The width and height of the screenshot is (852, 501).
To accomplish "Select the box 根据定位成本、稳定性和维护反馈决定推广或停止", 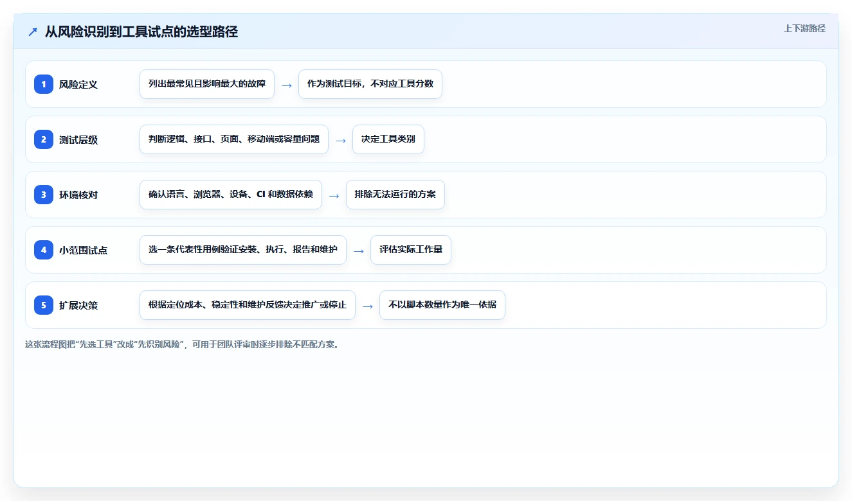I will coord(248,305).
